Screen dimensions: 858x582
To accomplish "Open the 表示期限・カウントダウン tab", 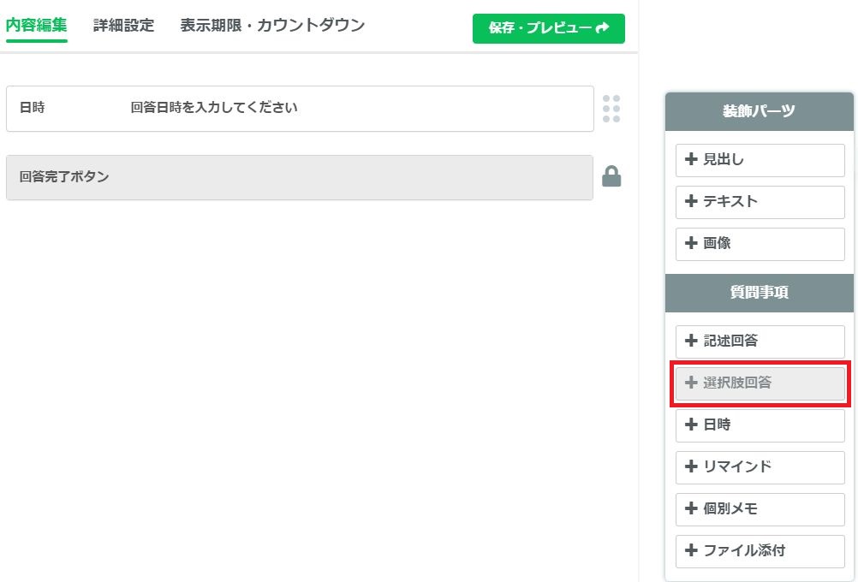I will tap(272, 26).
